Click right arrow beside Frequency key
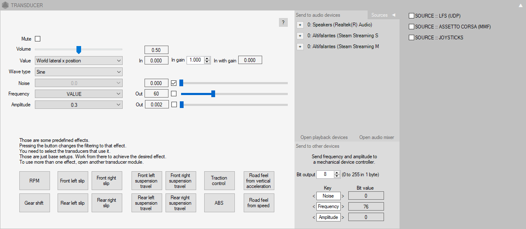 [x=343, y=206]
